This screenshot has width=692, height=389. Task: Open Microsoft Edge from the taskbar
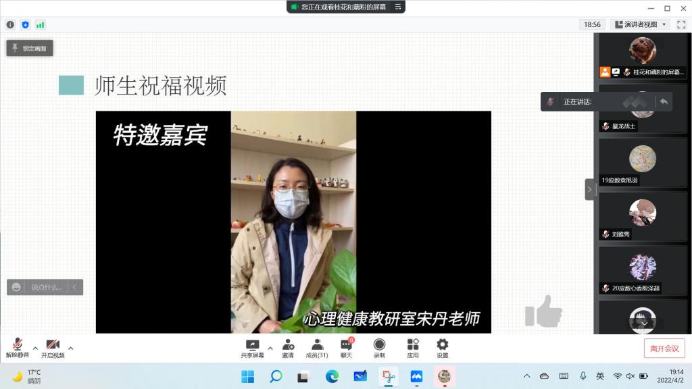click(x=332, y=376)
